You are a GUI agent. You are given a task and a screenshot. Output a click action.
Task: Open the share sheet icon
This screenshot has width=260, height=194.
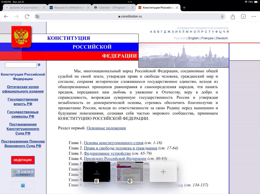pos(233,17)
